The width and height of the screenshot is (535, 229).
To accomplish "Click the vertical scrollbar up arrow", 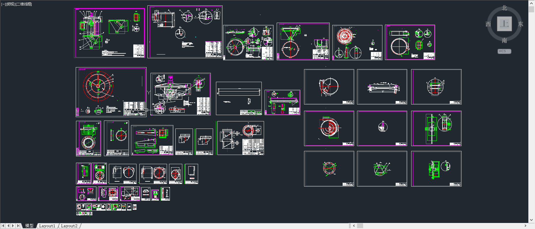I will pyautogui.click(x=532, y=3).
